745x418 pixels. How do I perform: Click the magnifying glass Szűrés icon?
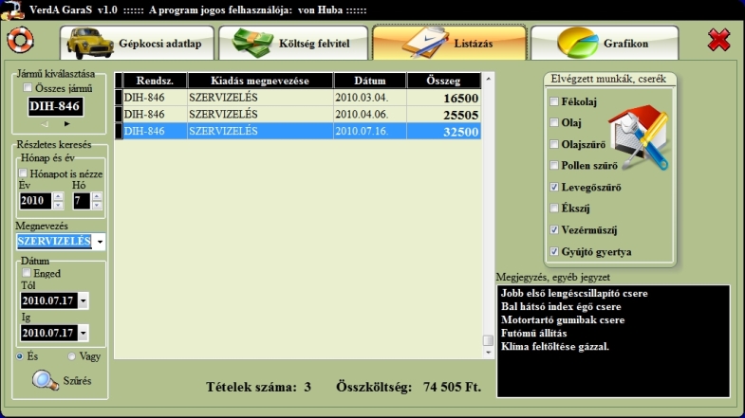45,380
